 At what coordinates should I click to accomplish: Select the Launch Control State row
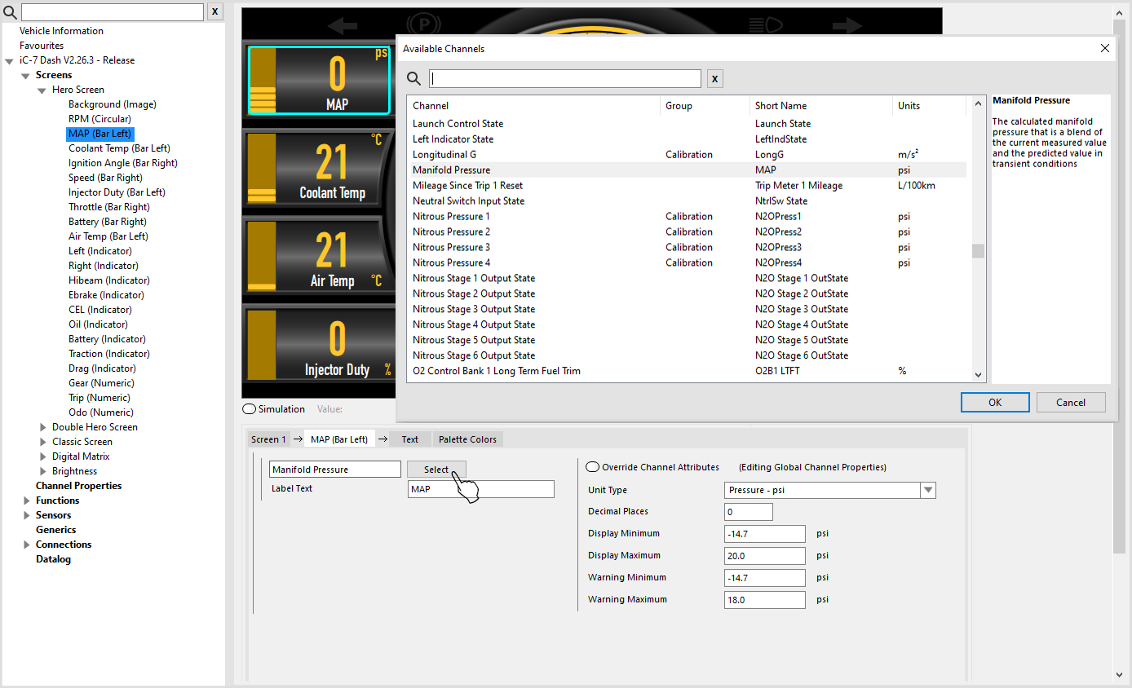(x=687, y=124)
